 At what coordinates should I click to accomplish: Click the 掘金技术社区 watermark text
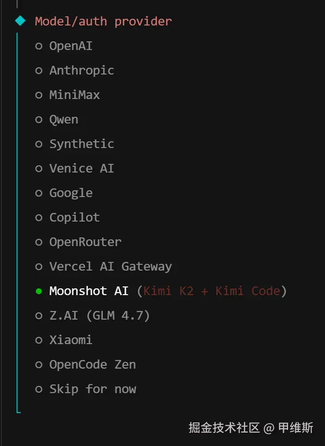(x=224, y=428)
